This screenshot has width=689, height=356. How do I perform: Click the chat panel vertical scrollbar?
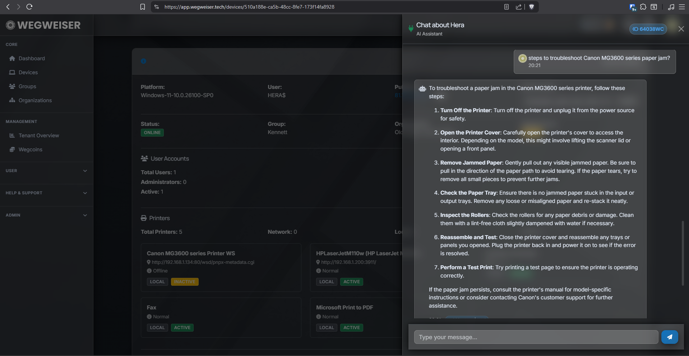click(683, 253)
